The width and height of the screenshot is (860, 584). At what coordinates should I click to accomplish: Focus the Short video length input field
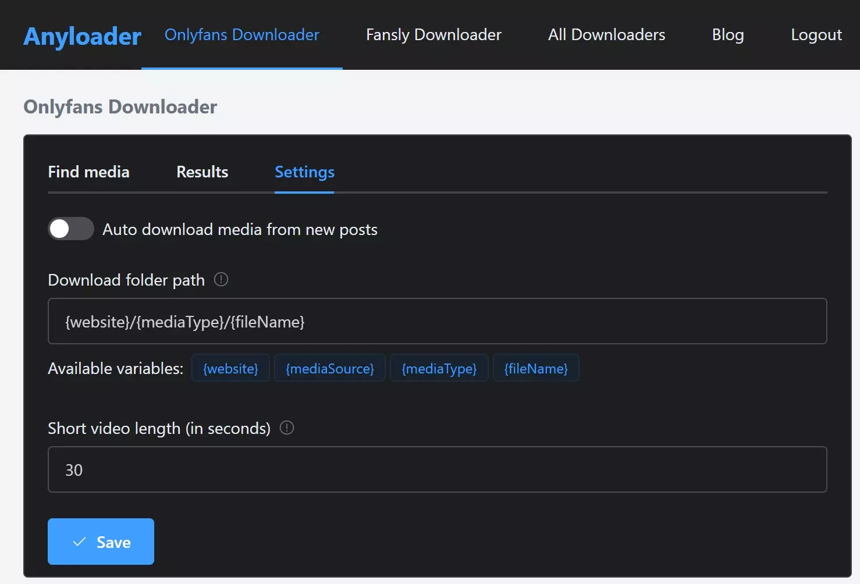438,469
